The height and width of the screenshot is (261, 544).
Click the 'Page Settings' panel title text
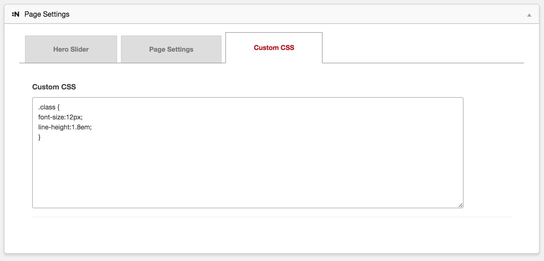47,14
